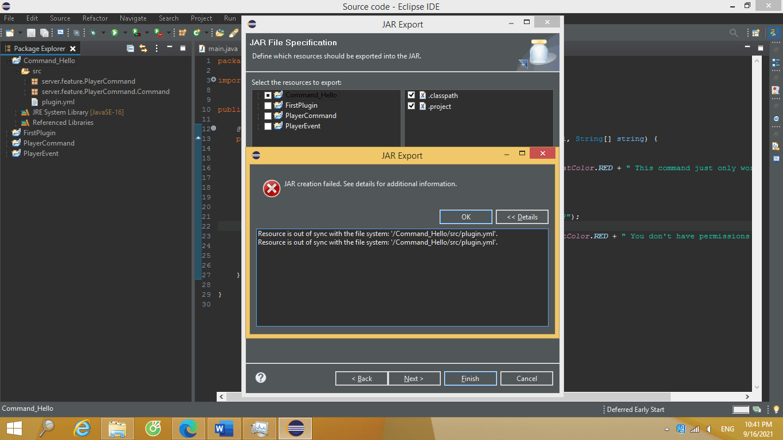Open the Javadoc @ view icon
Screen dimensions: 783x440
click(776, 119)
